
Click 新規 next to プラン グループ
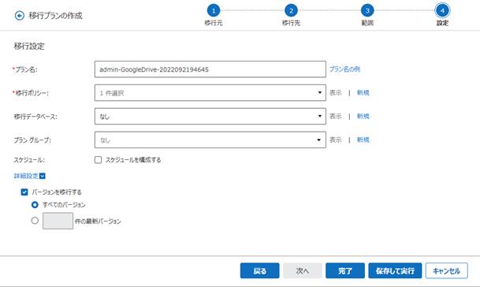pyautogui.click(x=363, y=140)
